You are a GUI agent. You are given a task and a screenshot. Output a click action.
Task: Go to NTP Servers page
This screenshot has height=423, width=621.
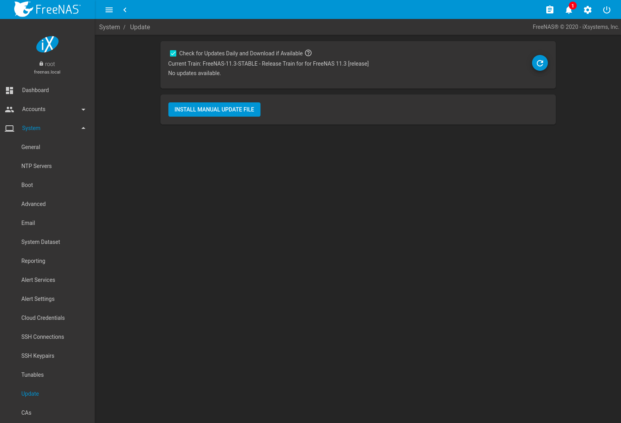coord(36,166)
